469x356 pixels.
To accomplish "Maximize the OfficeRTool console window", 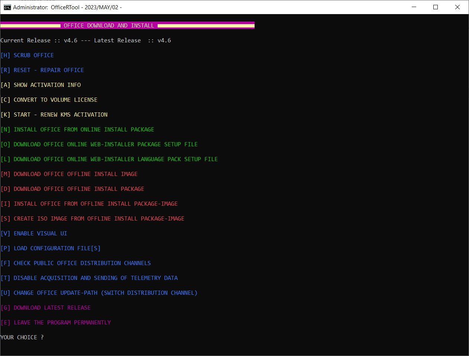I will click(436, 7).
